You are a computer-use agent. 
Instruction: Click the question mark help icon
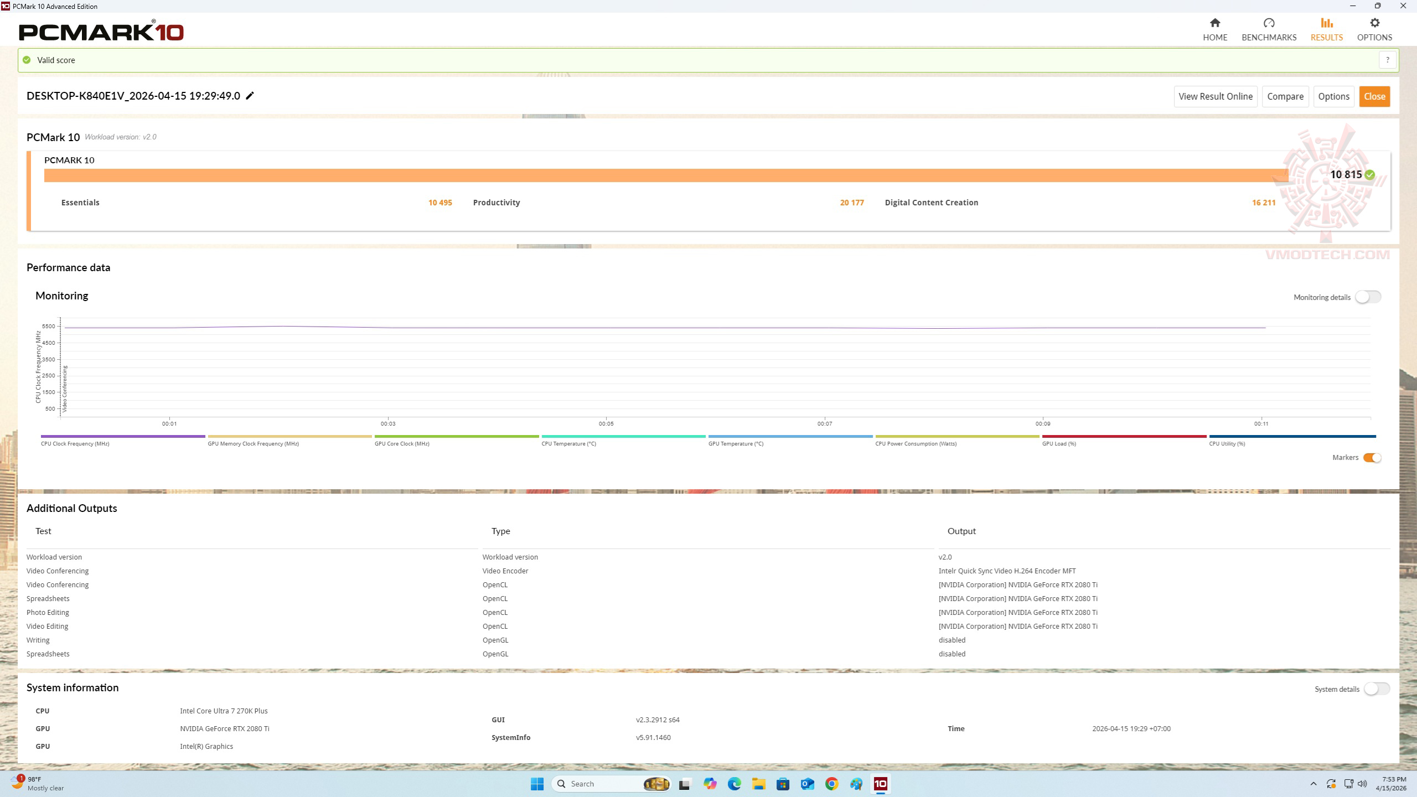[1387, 60]
